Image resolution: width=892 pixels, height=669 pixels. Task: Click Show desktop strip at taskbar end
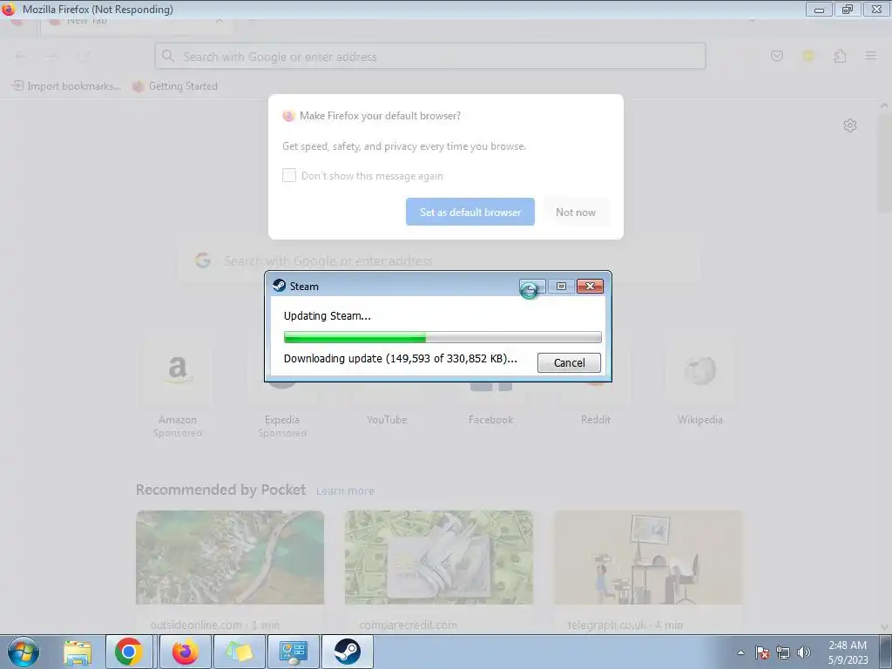click(886, 652)
